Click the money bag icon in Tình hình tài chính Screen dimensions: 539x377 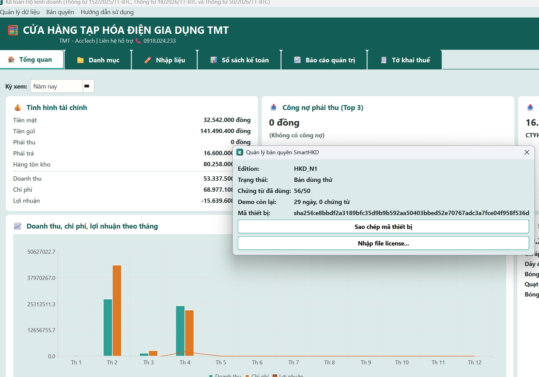[18, 108]
